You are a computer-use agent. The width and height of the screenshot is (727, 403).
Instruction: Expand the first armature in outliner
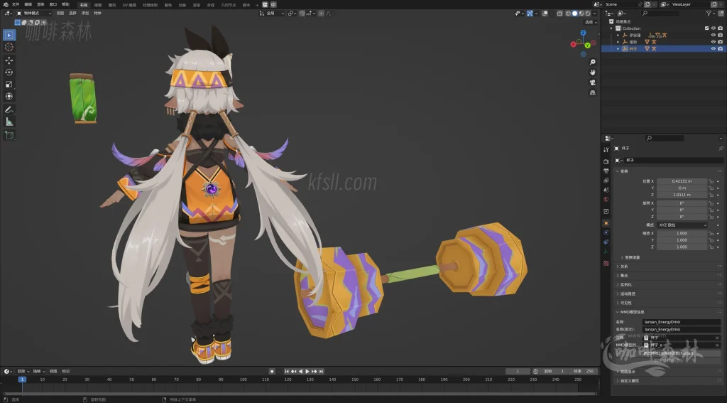618,36
